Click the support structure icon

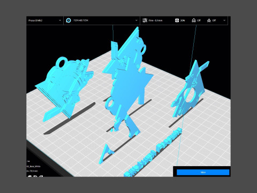[x=194, y=20]
